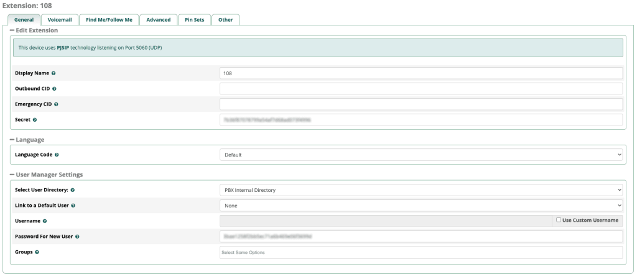
Task: Click help icon next to Secret
Action: click(35, 120)
